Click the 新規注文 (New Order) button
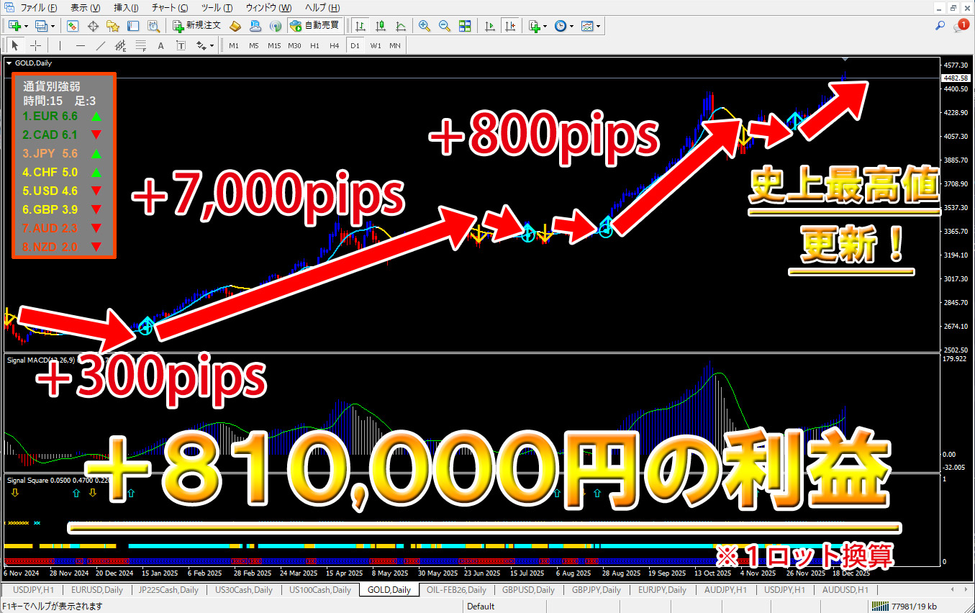Image resolution: width=975 pixels, height=613 pixels. coord(197,26)
